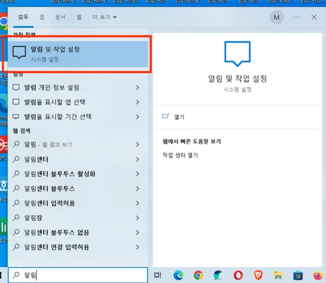
Task: Click chat icon beside 알림 개인 정보 설정
Action: [x=16, y=88]
